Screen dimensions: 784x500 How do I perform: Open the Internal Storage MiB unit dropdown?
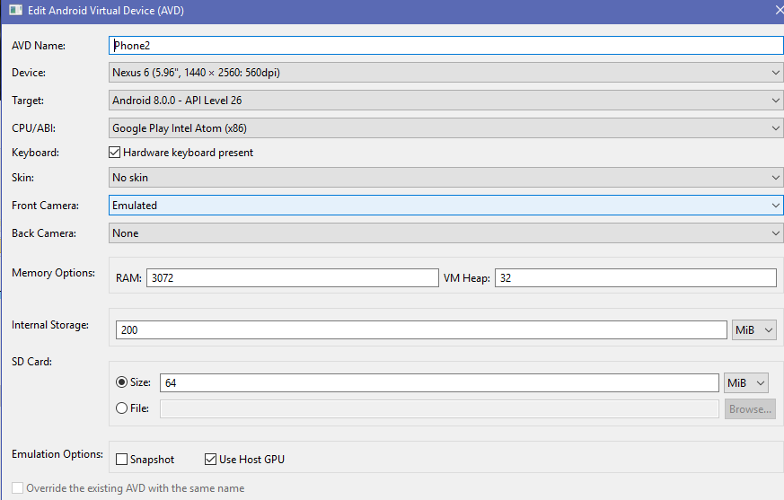click(754, 330)
